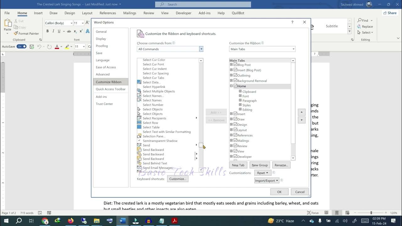Screen dimensions: 402x226
Task: Uncheck the Design tab checkbox
Action: (x=236, y=125)
